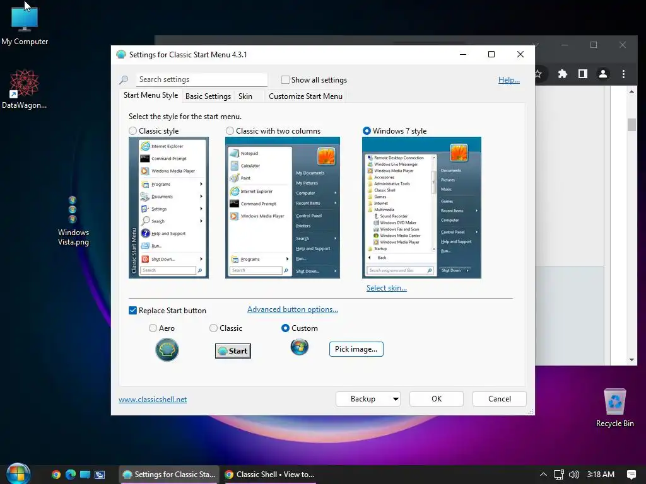Open the DataWagon desktop shortcut
The height and width of the screenshot is (484, 646).
click(x=25, y=89)
